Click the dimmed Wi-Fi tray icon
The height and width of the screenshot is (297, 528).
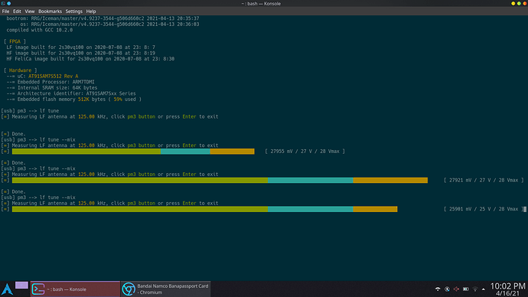pos(475,289)
